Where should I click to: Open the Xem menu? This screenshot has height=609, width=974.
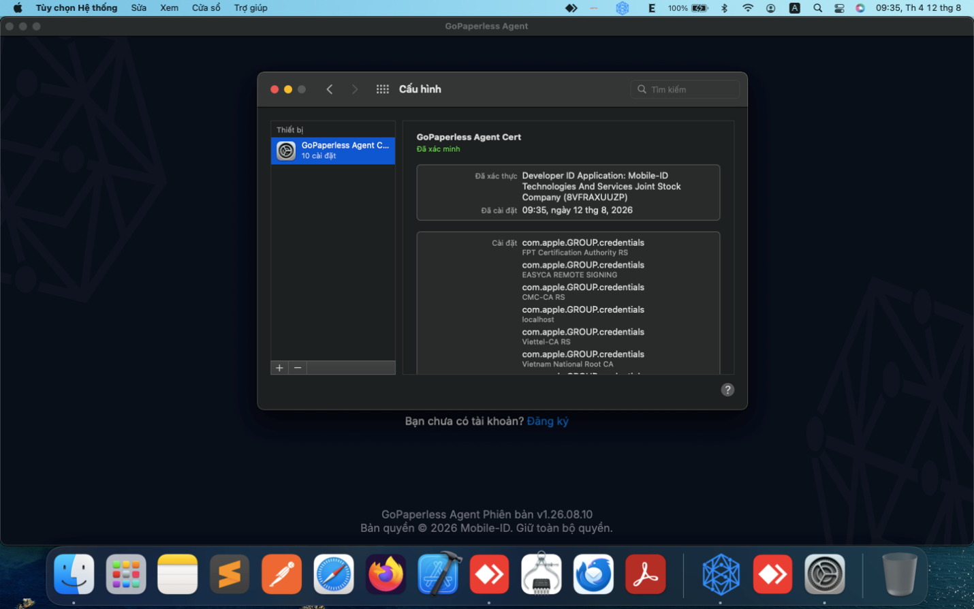169,8
